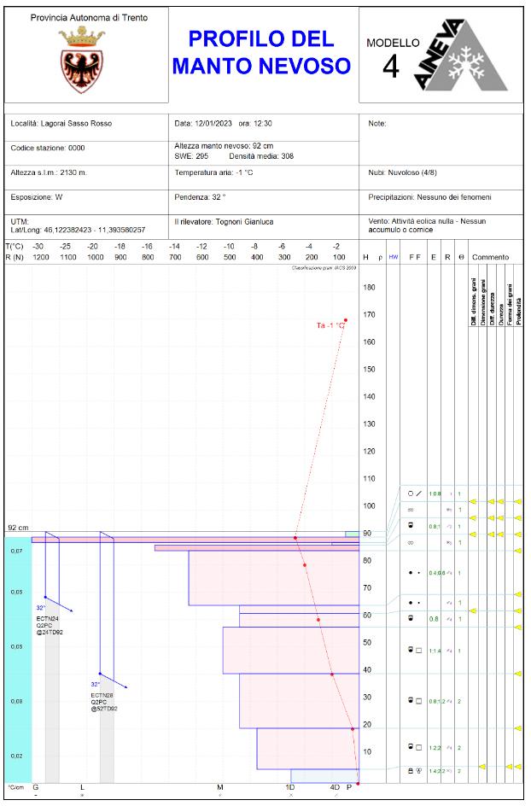Viewport: 531px width, 806px height.
Task: Click the "Diff. dimens. grani" vertical label
Action: tap(474, 301)
